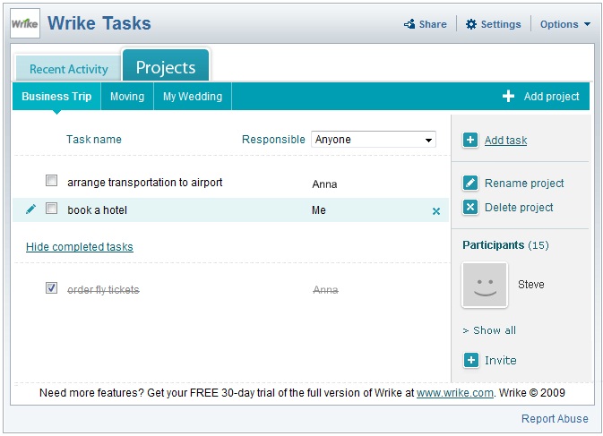Click the Rename project pencil icon

click(x=470, y=183)
